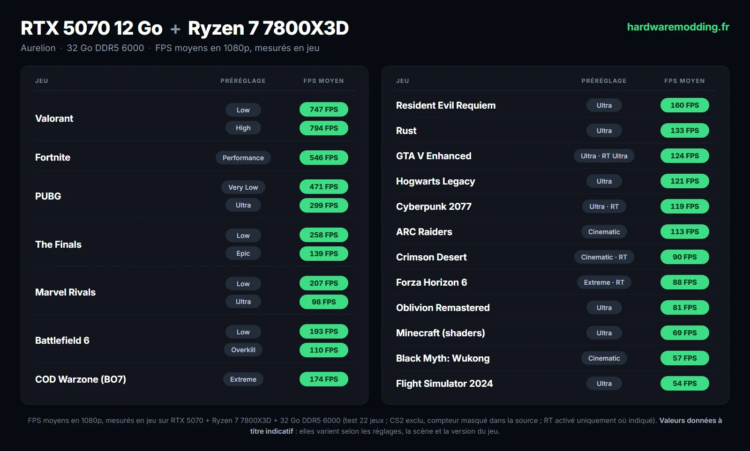This screenshot has height=451, width=750.
Task: Select the Ultra · RT preset tag
Action: [x=604, y=207]
